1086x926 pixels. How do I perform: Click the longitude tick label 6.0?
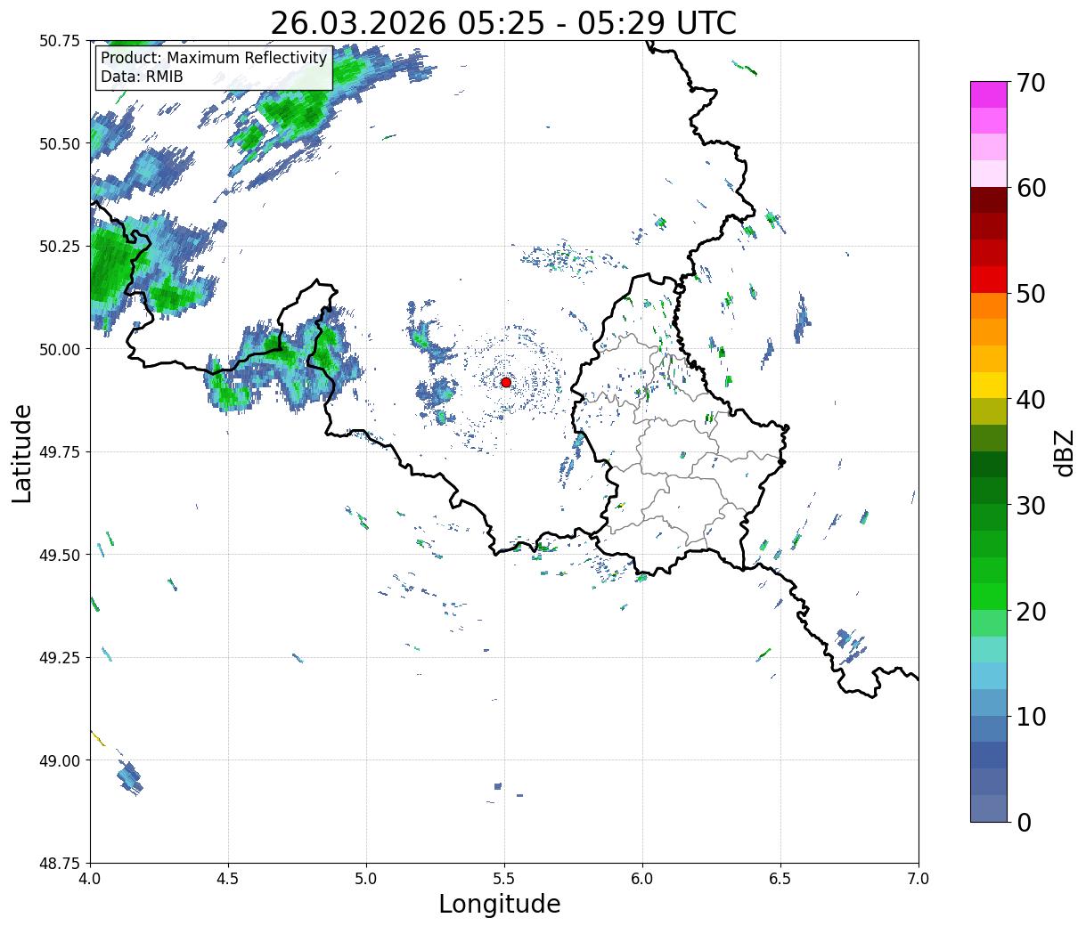coord(642,878)
